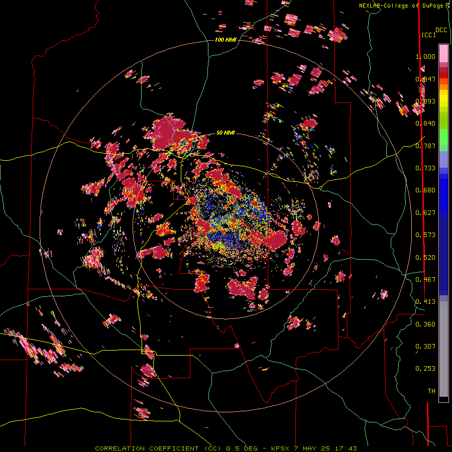Select the 100 NMI range ring label

225,40
